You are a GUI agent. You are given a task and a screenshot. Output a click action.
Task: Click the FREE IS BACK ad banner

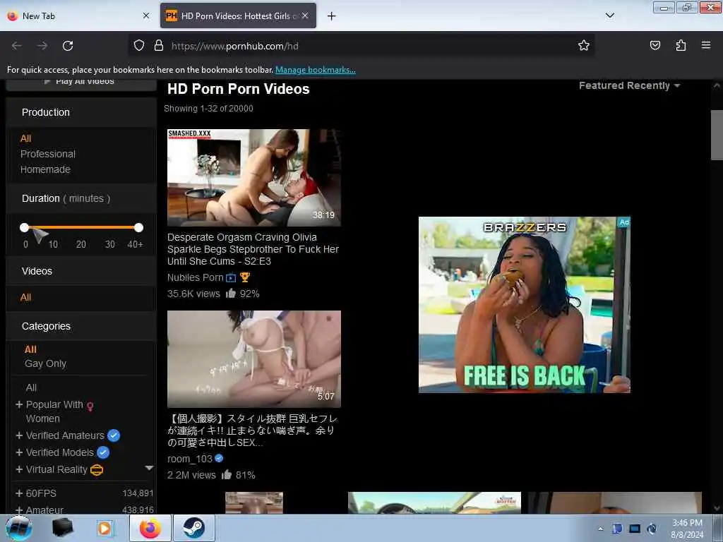point(525,305)
